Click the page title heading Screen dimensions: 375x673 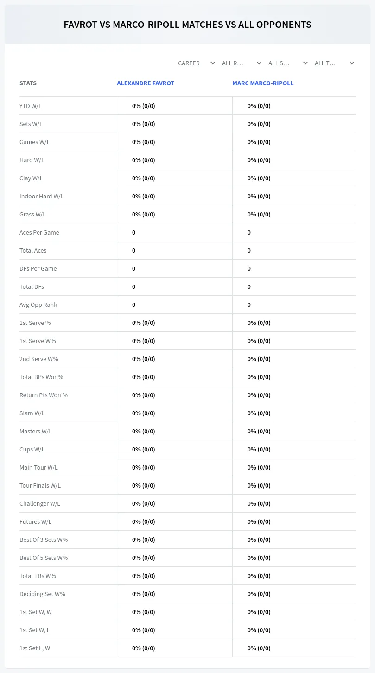pyautogui.click(x=187, y=25)
